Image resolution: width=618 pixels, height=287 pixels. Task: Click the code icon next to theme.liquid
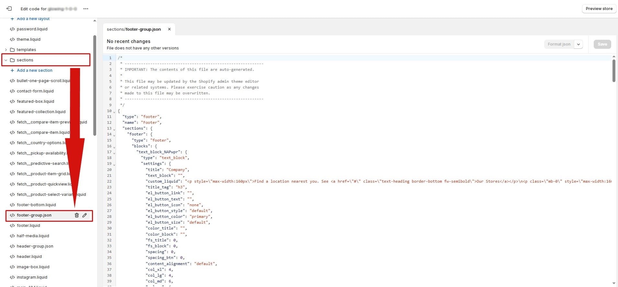12,39
